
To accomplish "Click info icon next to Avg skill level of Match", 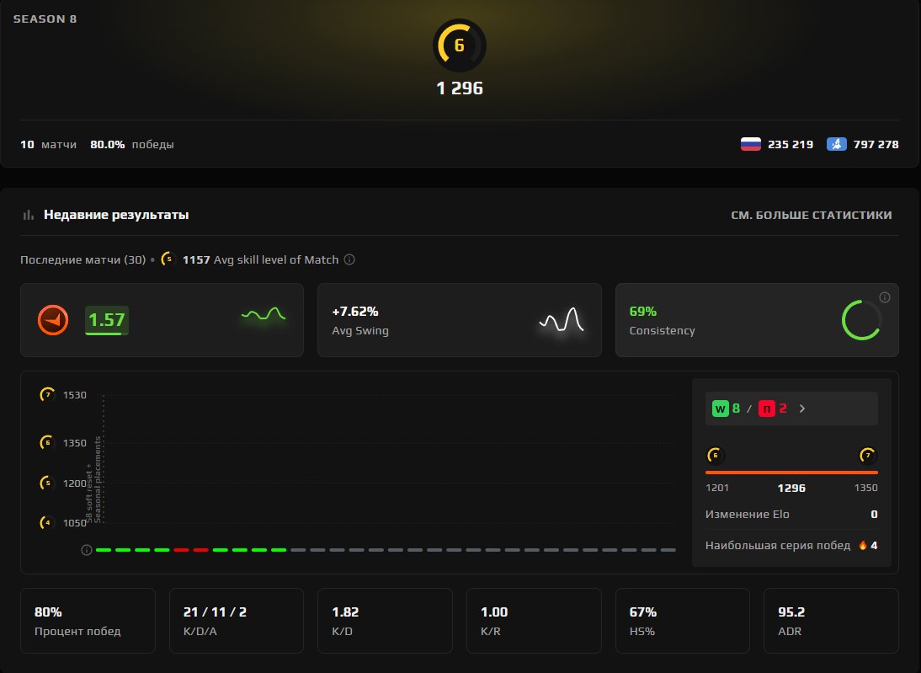I will (x=349, y=259).
